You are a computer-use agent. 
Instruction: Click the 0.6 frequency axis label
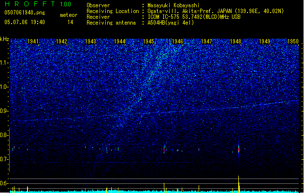4,183
